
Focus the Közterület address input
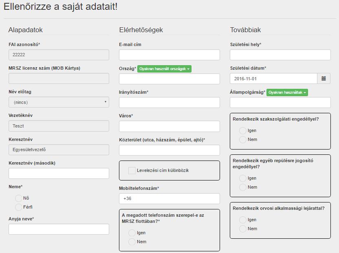click(x=169, y=150)
